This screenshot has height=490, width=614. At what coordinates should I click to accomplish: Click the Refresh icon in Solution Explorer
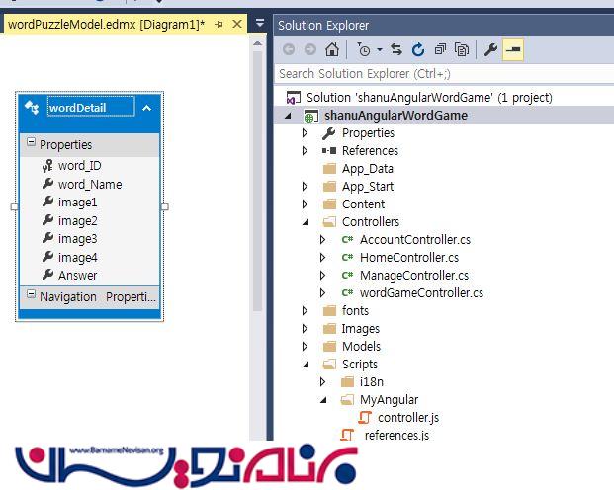click(418, 49)
